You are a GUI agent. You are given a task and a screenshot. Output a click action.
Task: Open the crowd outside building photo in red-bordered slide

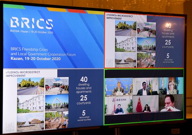pos(147,30)
